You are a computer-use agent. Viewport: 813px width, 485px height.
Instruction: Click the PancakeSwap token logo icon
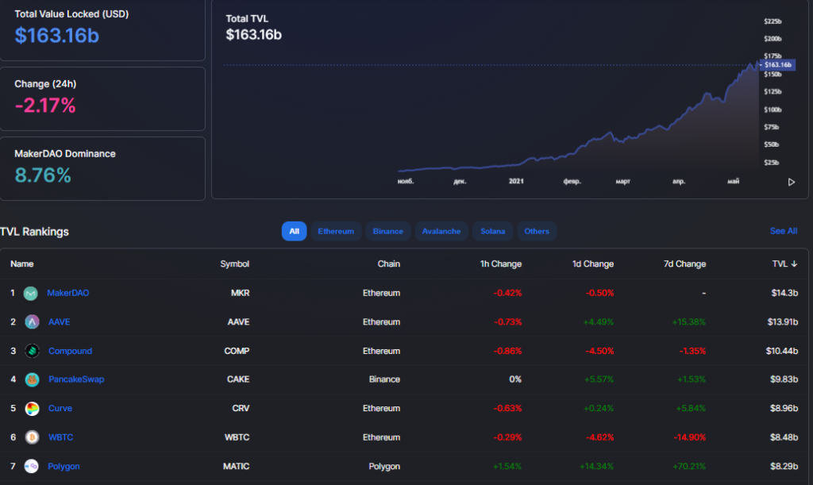(32, 379)
